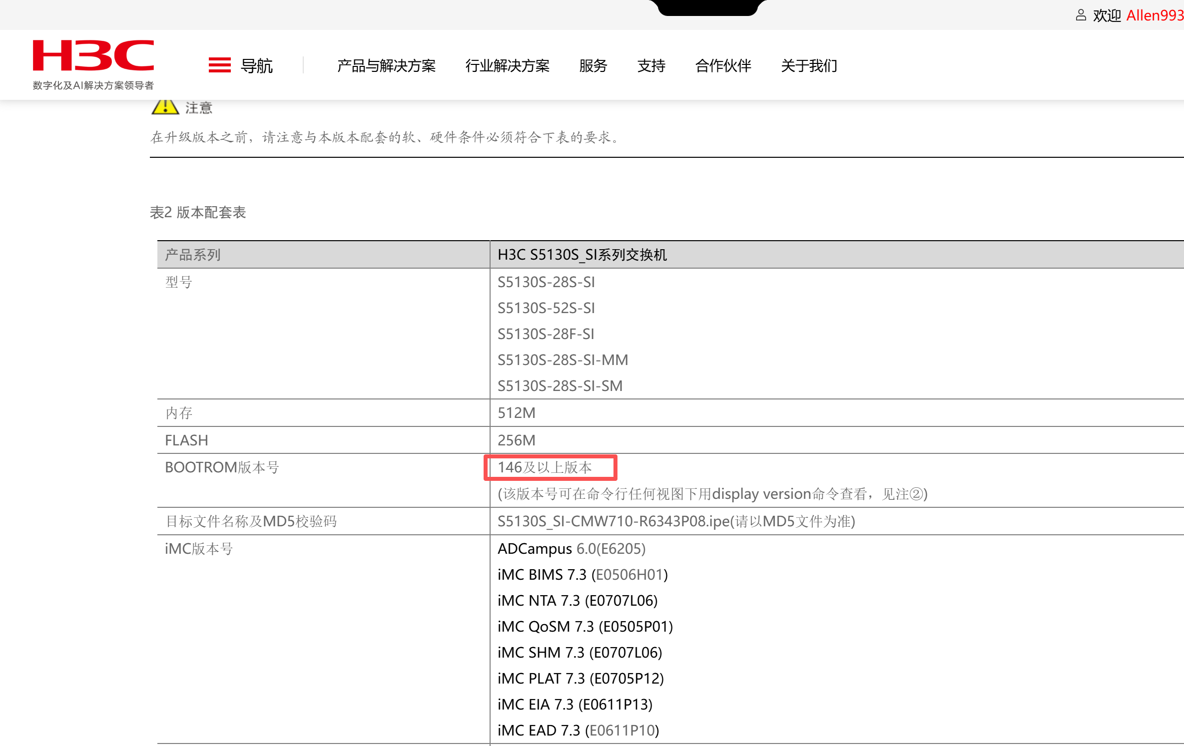Click the FLASH row label
Image resolution: width=1184 pixels, height=746 pixels.
(186, 440)
